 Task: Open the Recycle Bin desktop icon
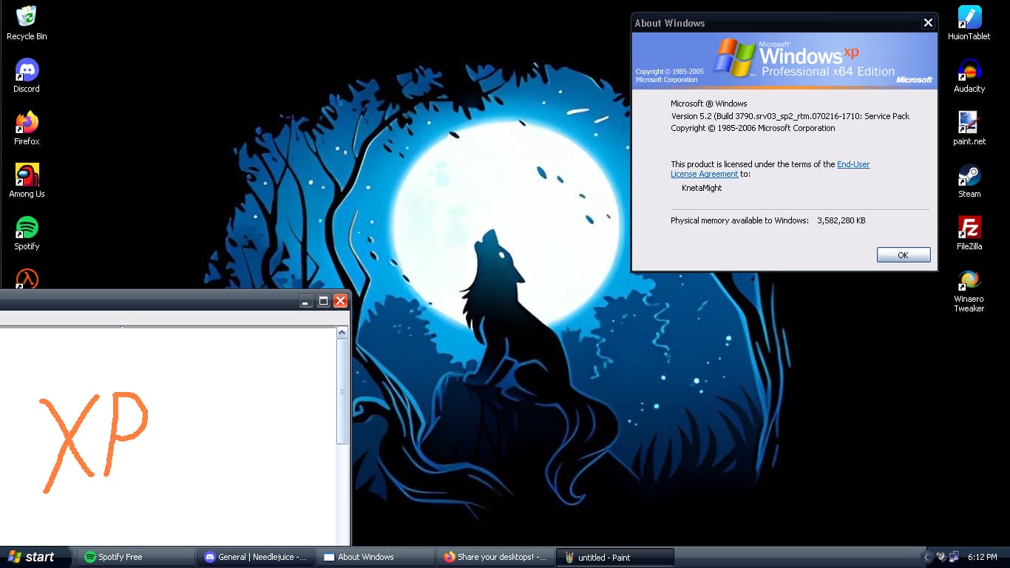tap(27, 22)
